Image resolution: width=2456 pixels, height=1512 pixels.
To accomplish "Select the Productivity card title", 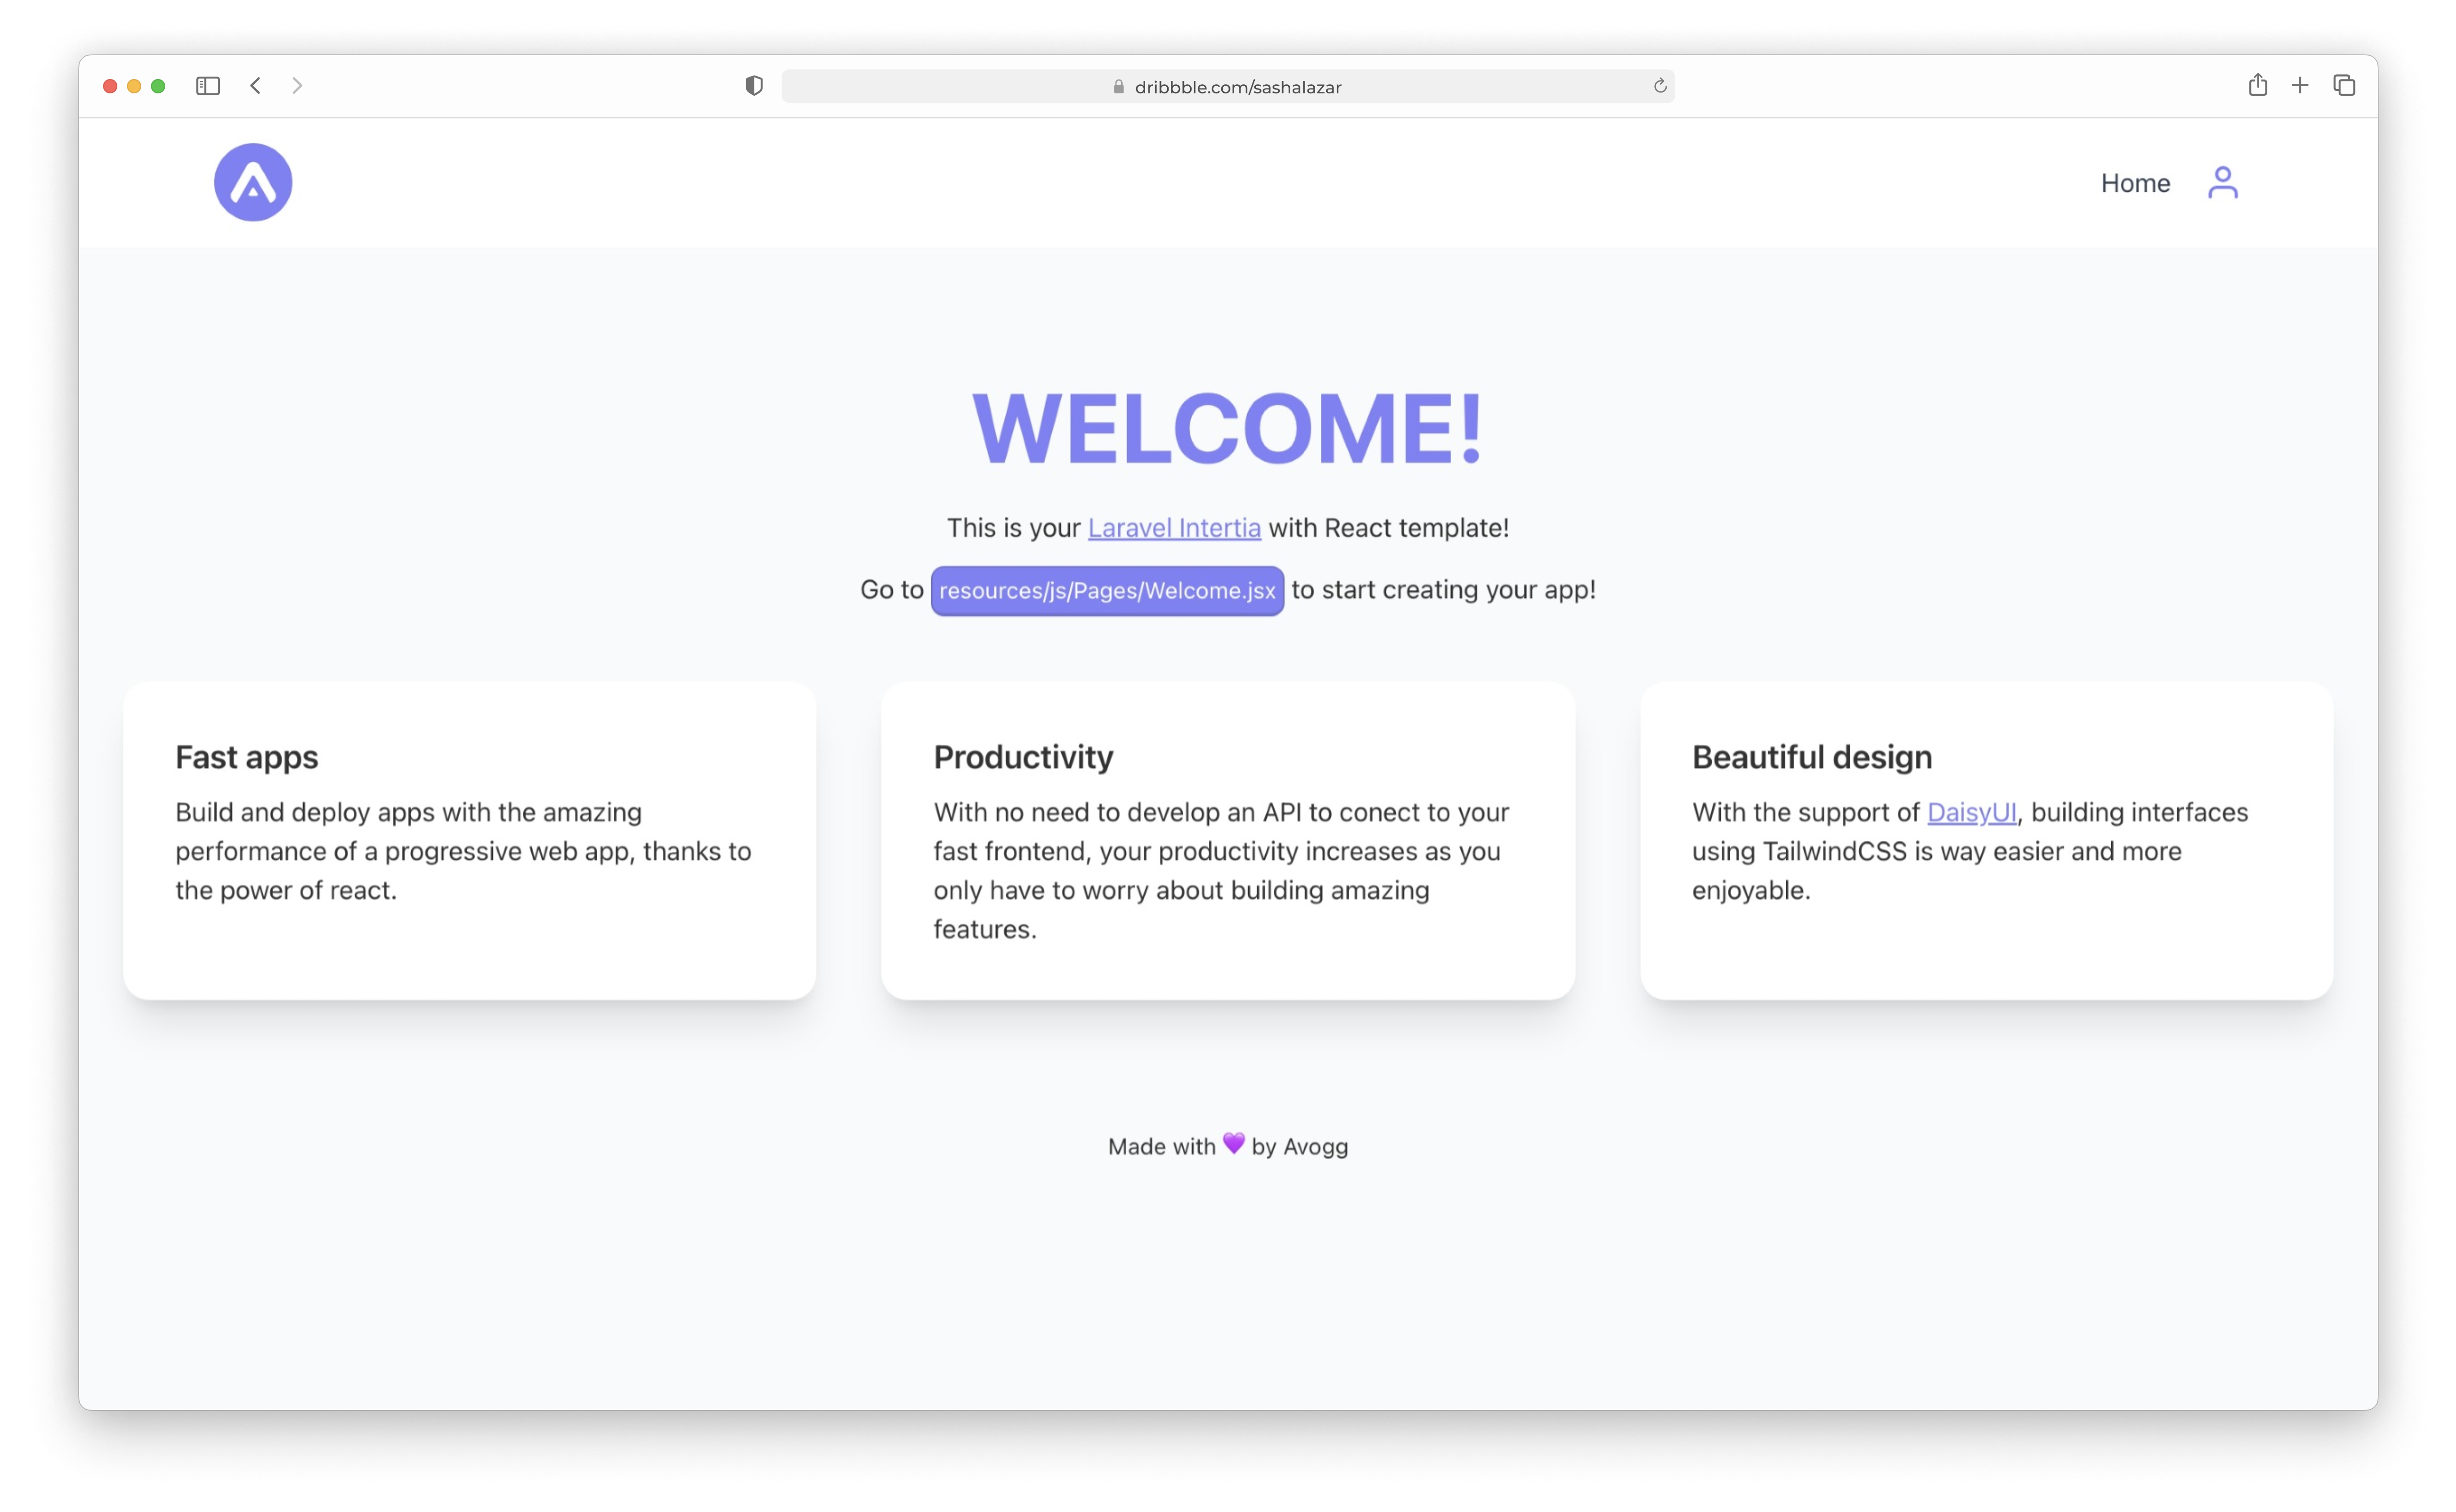I will (1023, 757).
